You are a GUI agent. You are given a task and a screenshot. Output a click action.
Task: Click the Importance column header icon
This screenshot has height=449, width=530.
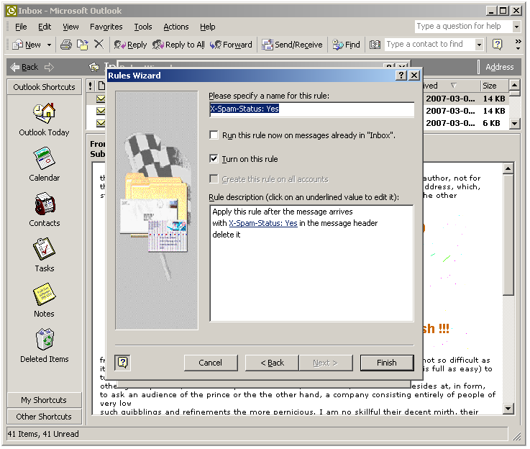coord(91,86)
